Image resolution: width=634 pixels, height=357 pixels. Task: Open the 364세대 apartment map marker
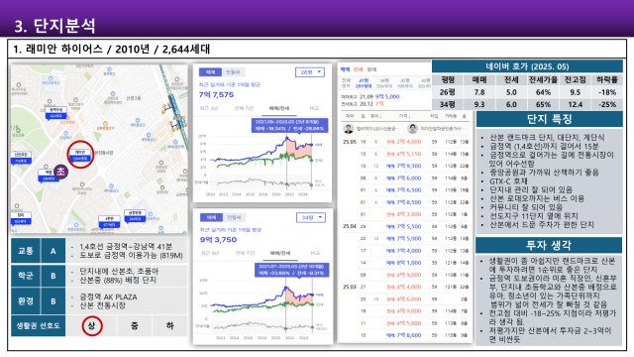point(135,216)
